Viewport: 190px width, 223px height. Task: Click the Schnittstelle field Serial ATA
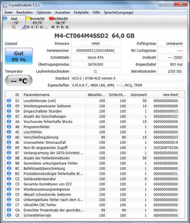coord(96,58)
